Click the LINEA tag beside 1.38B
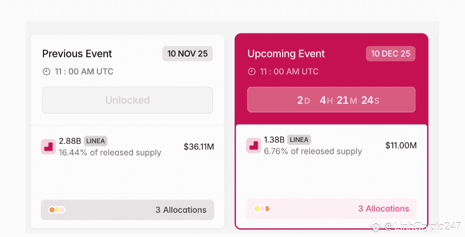Screen dimensions: 465x237 coord(299,140)
